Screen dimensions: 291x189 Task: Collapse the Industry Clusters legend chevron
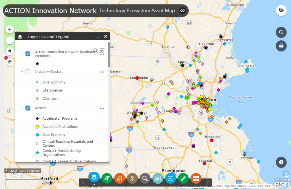pyautogui.click(x=22, y=72)
